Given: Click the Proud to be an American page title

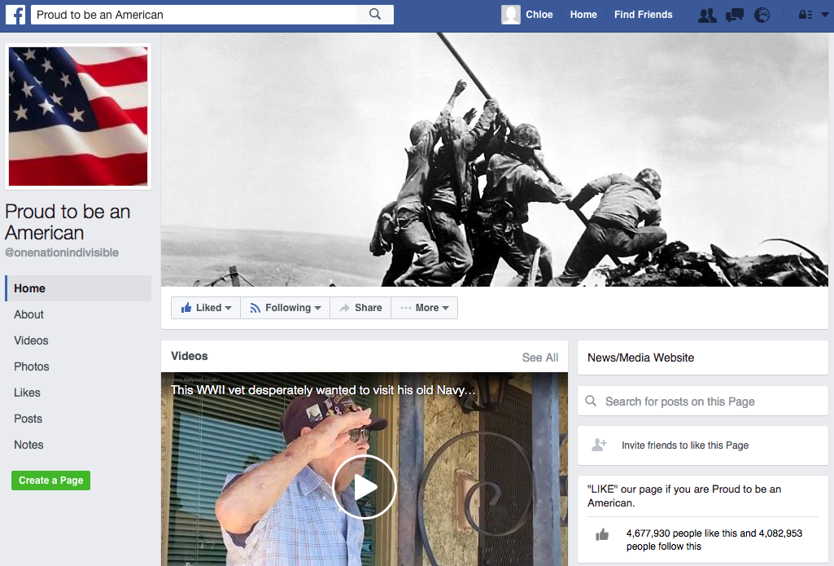Looking at the screenshot, I should [x=68, y=222].
